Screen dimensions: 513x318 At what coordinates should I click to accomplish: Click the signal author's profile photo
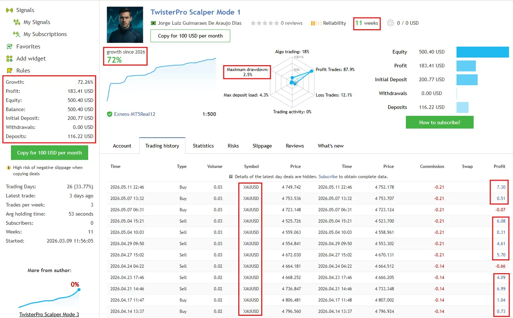tap(125, 25)
